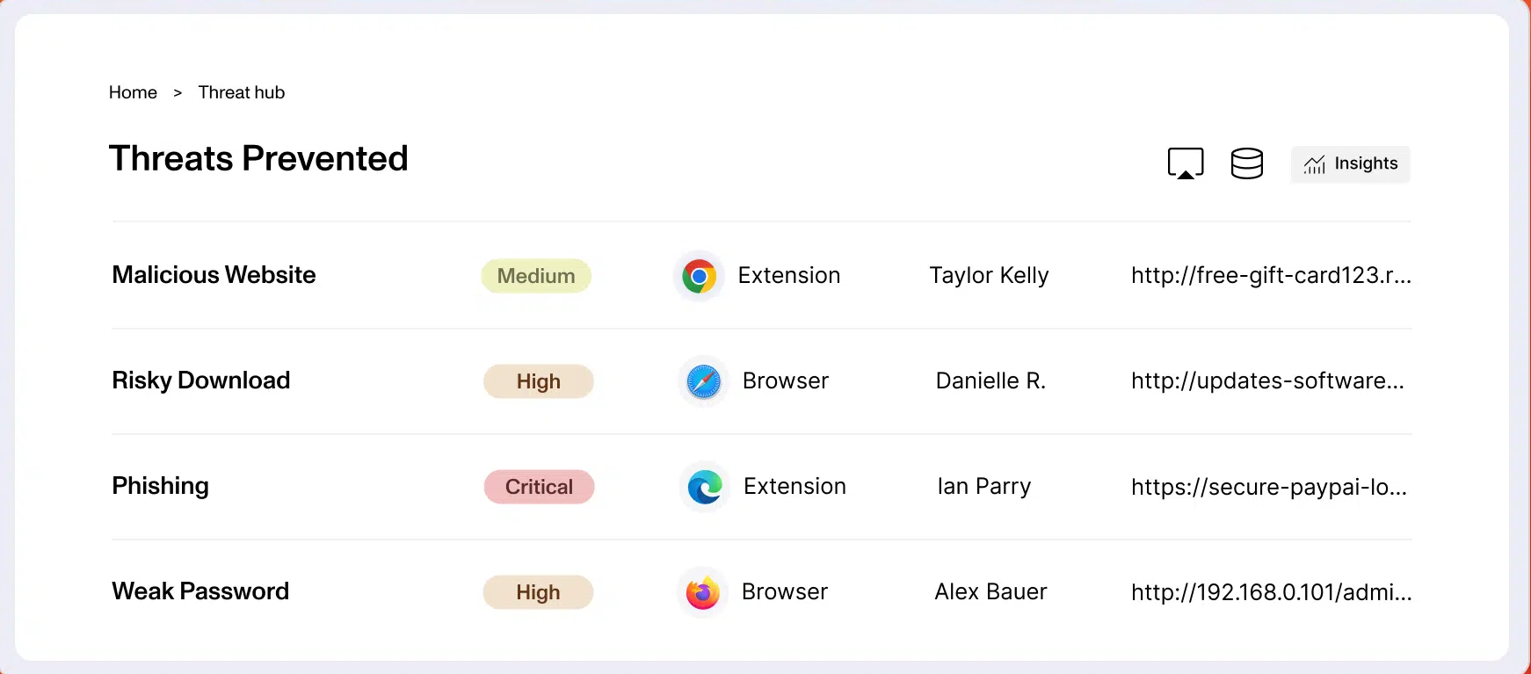This screenshot has height=674, width=1531.
Task: Open the free-gift-card123 URL link
Action: point(1271,275)
